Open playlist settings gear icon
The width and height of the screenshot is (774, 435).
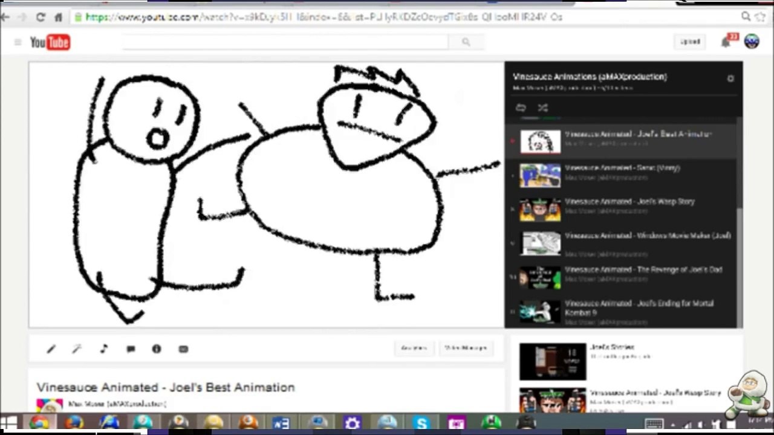730,79
